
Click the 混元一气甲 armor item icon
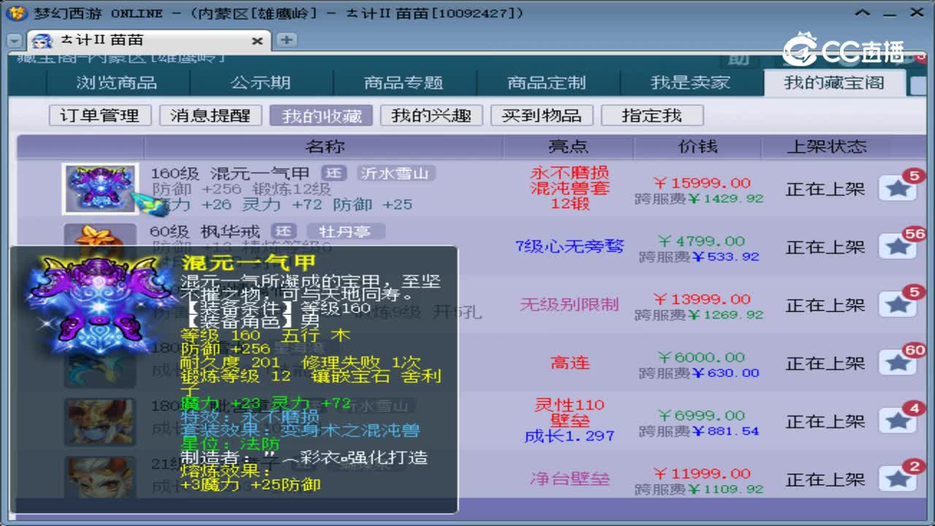99,187
